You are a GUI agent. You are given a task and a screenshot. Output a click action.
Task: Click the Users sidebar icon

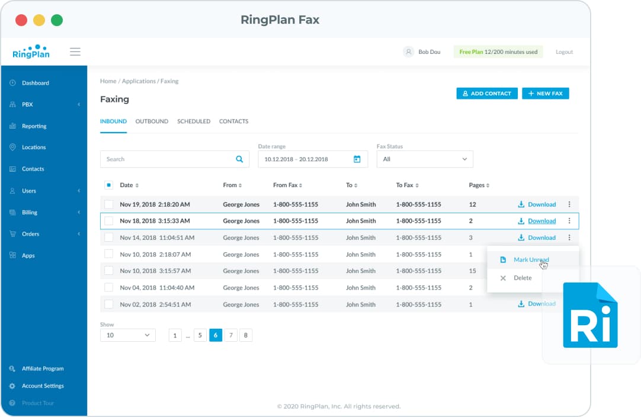pos(12,191)
